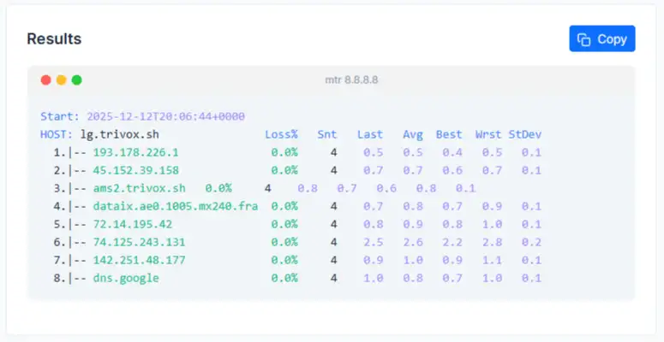Screen dimensions: 664x342
Task: Click the 0.0% loss for dns.google
Action: click(x=284, y=278)
